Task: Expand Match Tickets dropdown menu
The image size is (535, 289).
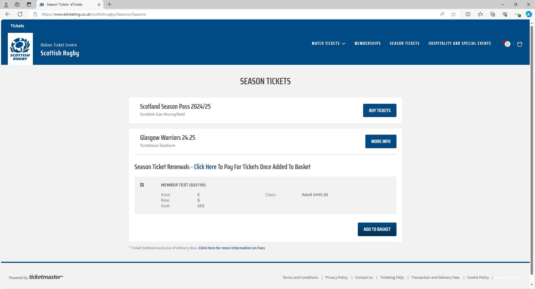Action: 329,43
